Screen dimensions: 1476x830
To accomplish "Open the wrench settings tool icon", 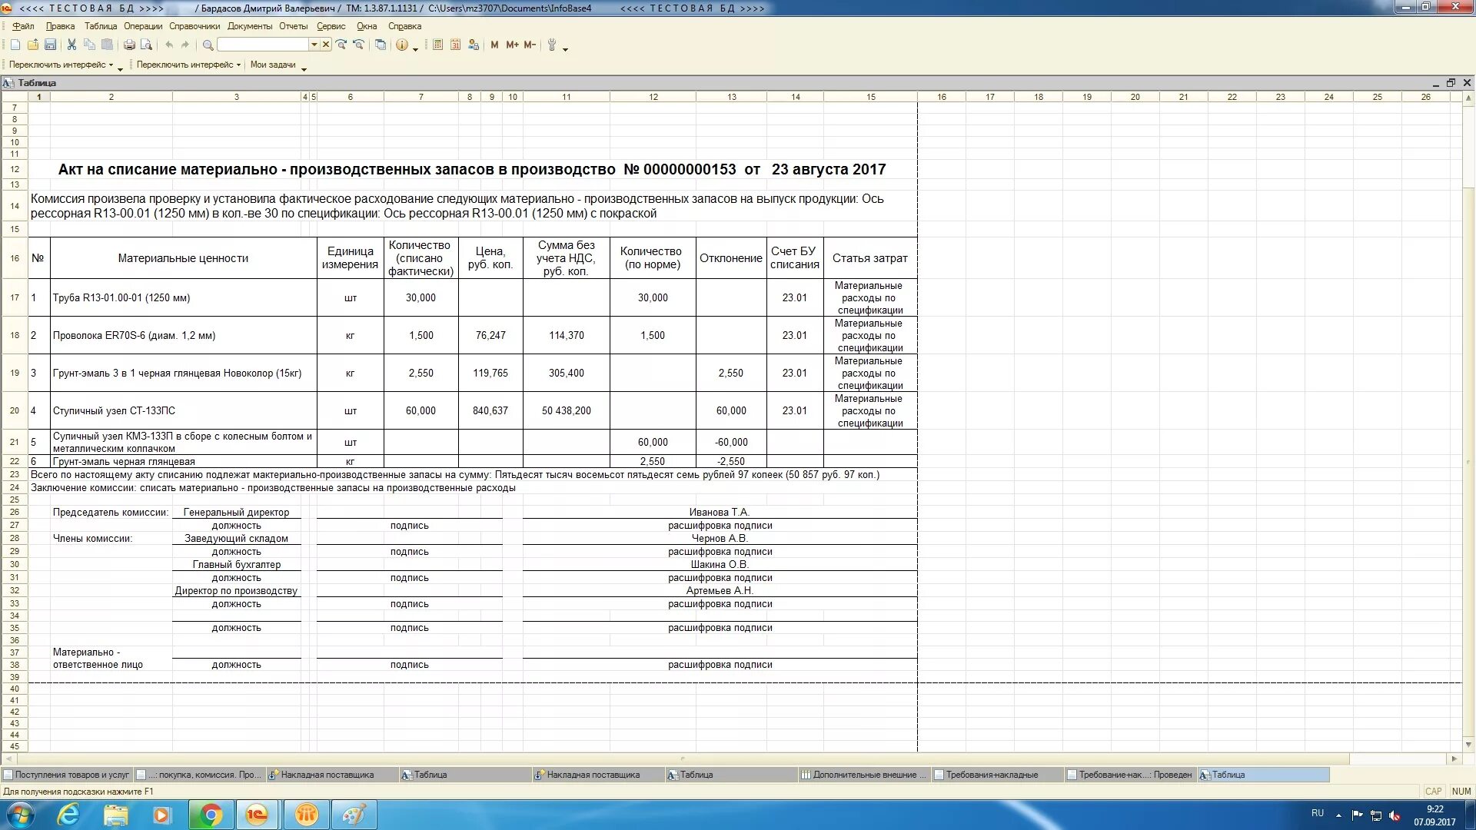I will click(552, 45).
